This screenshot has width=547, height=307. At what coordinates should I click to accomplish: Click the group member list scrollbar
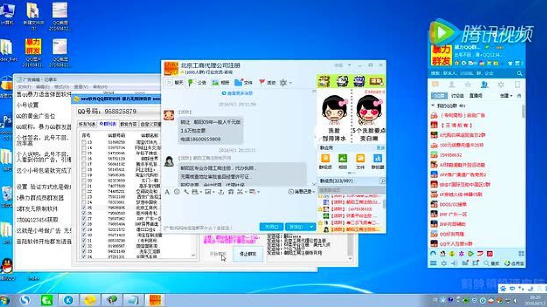tap(384, 204)
